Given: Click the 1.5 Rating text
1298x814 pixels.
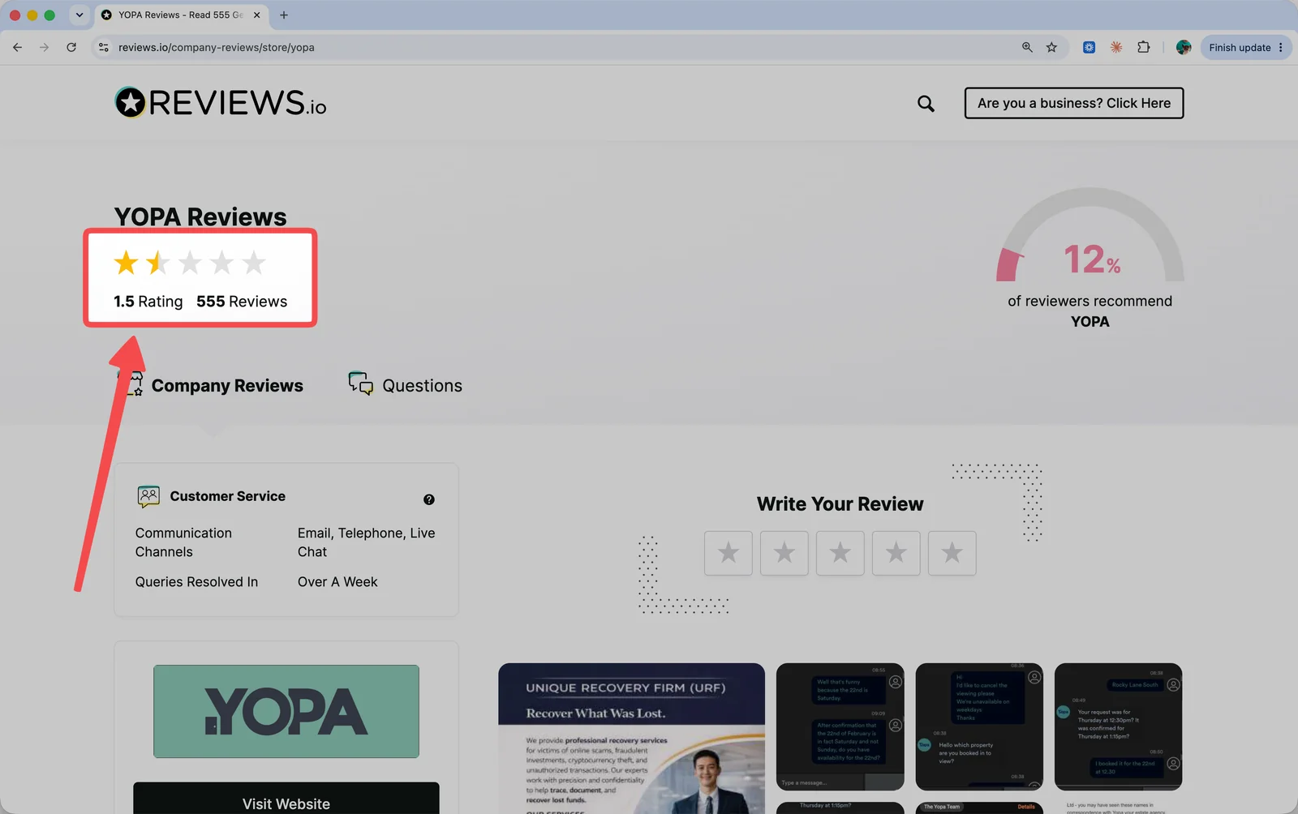Looking at the screenshot, I should 148,302.
